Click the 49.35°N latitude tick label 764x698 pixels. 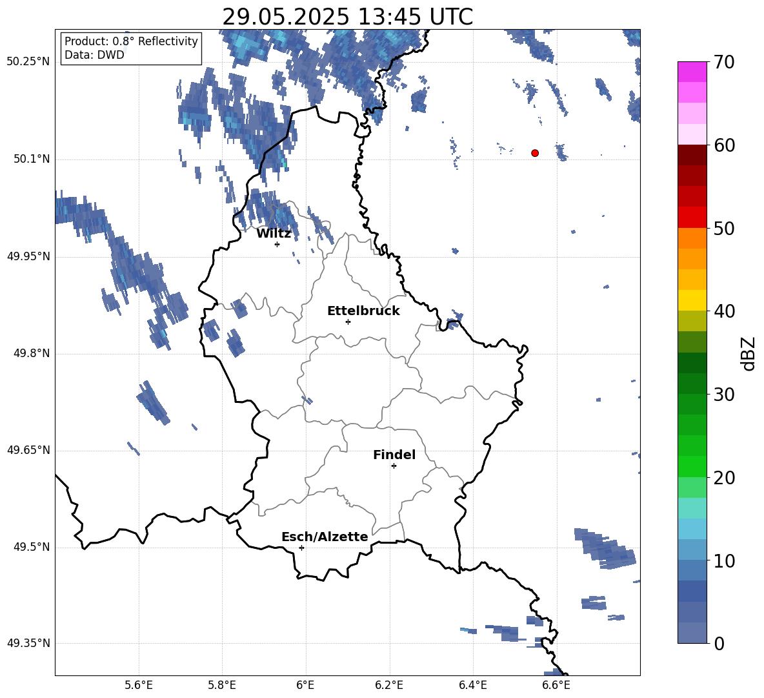[x=28, y=643]
